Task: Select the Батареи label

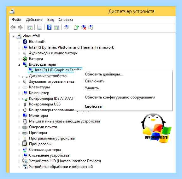Action: click(36, 59)
